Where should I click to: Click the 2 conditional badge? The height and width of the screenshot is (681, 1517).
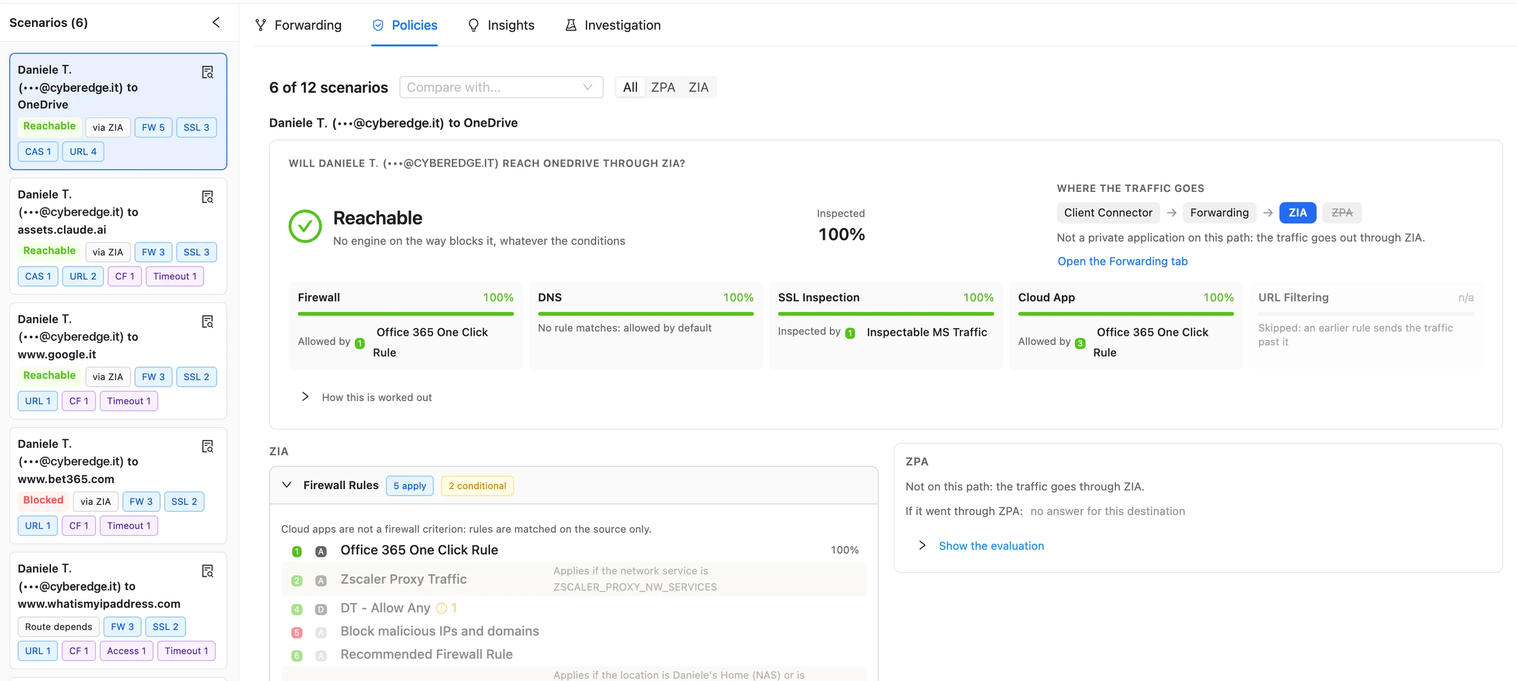[x=477, y=486]
